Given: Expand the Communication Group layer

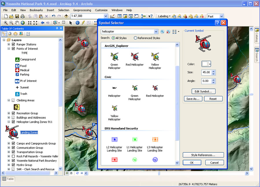Looking at the screenshot, I should point(9,148).
